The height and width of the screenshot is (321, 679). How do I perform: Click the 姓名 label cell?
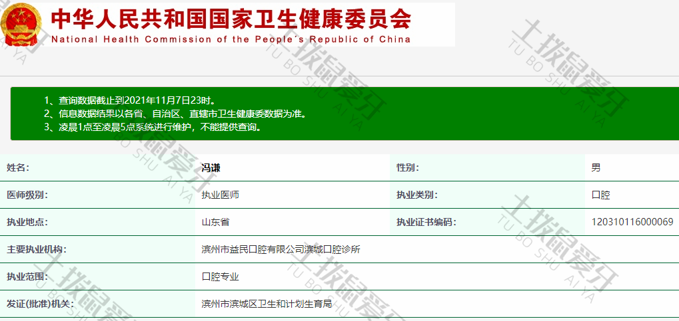97,167
